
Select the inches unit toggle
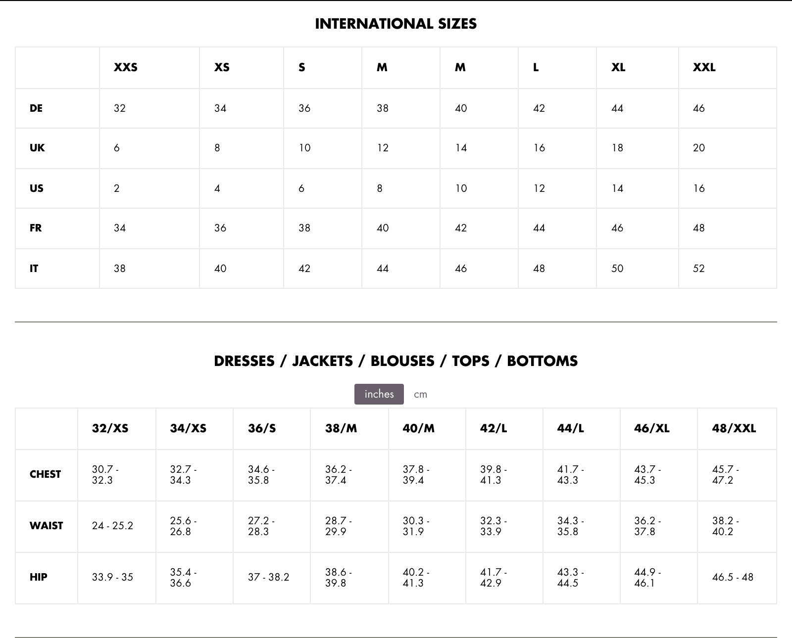pos(379,394)
